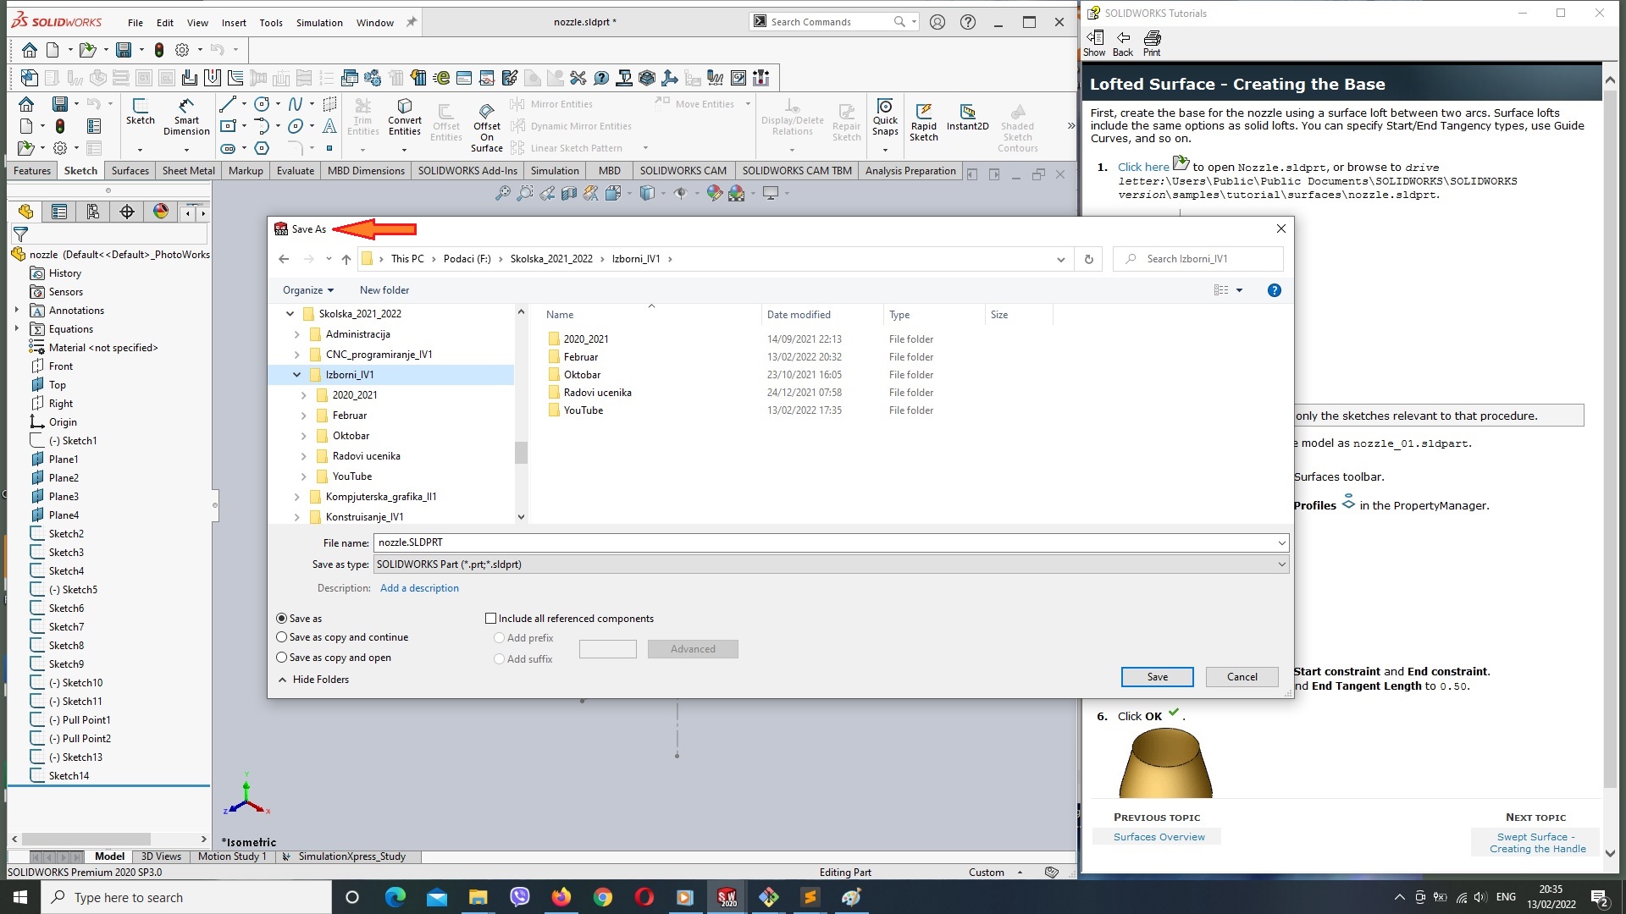
Task: Open 'Swept Surface - Creating the Handle' link
Action: [x=1537, y=843]
